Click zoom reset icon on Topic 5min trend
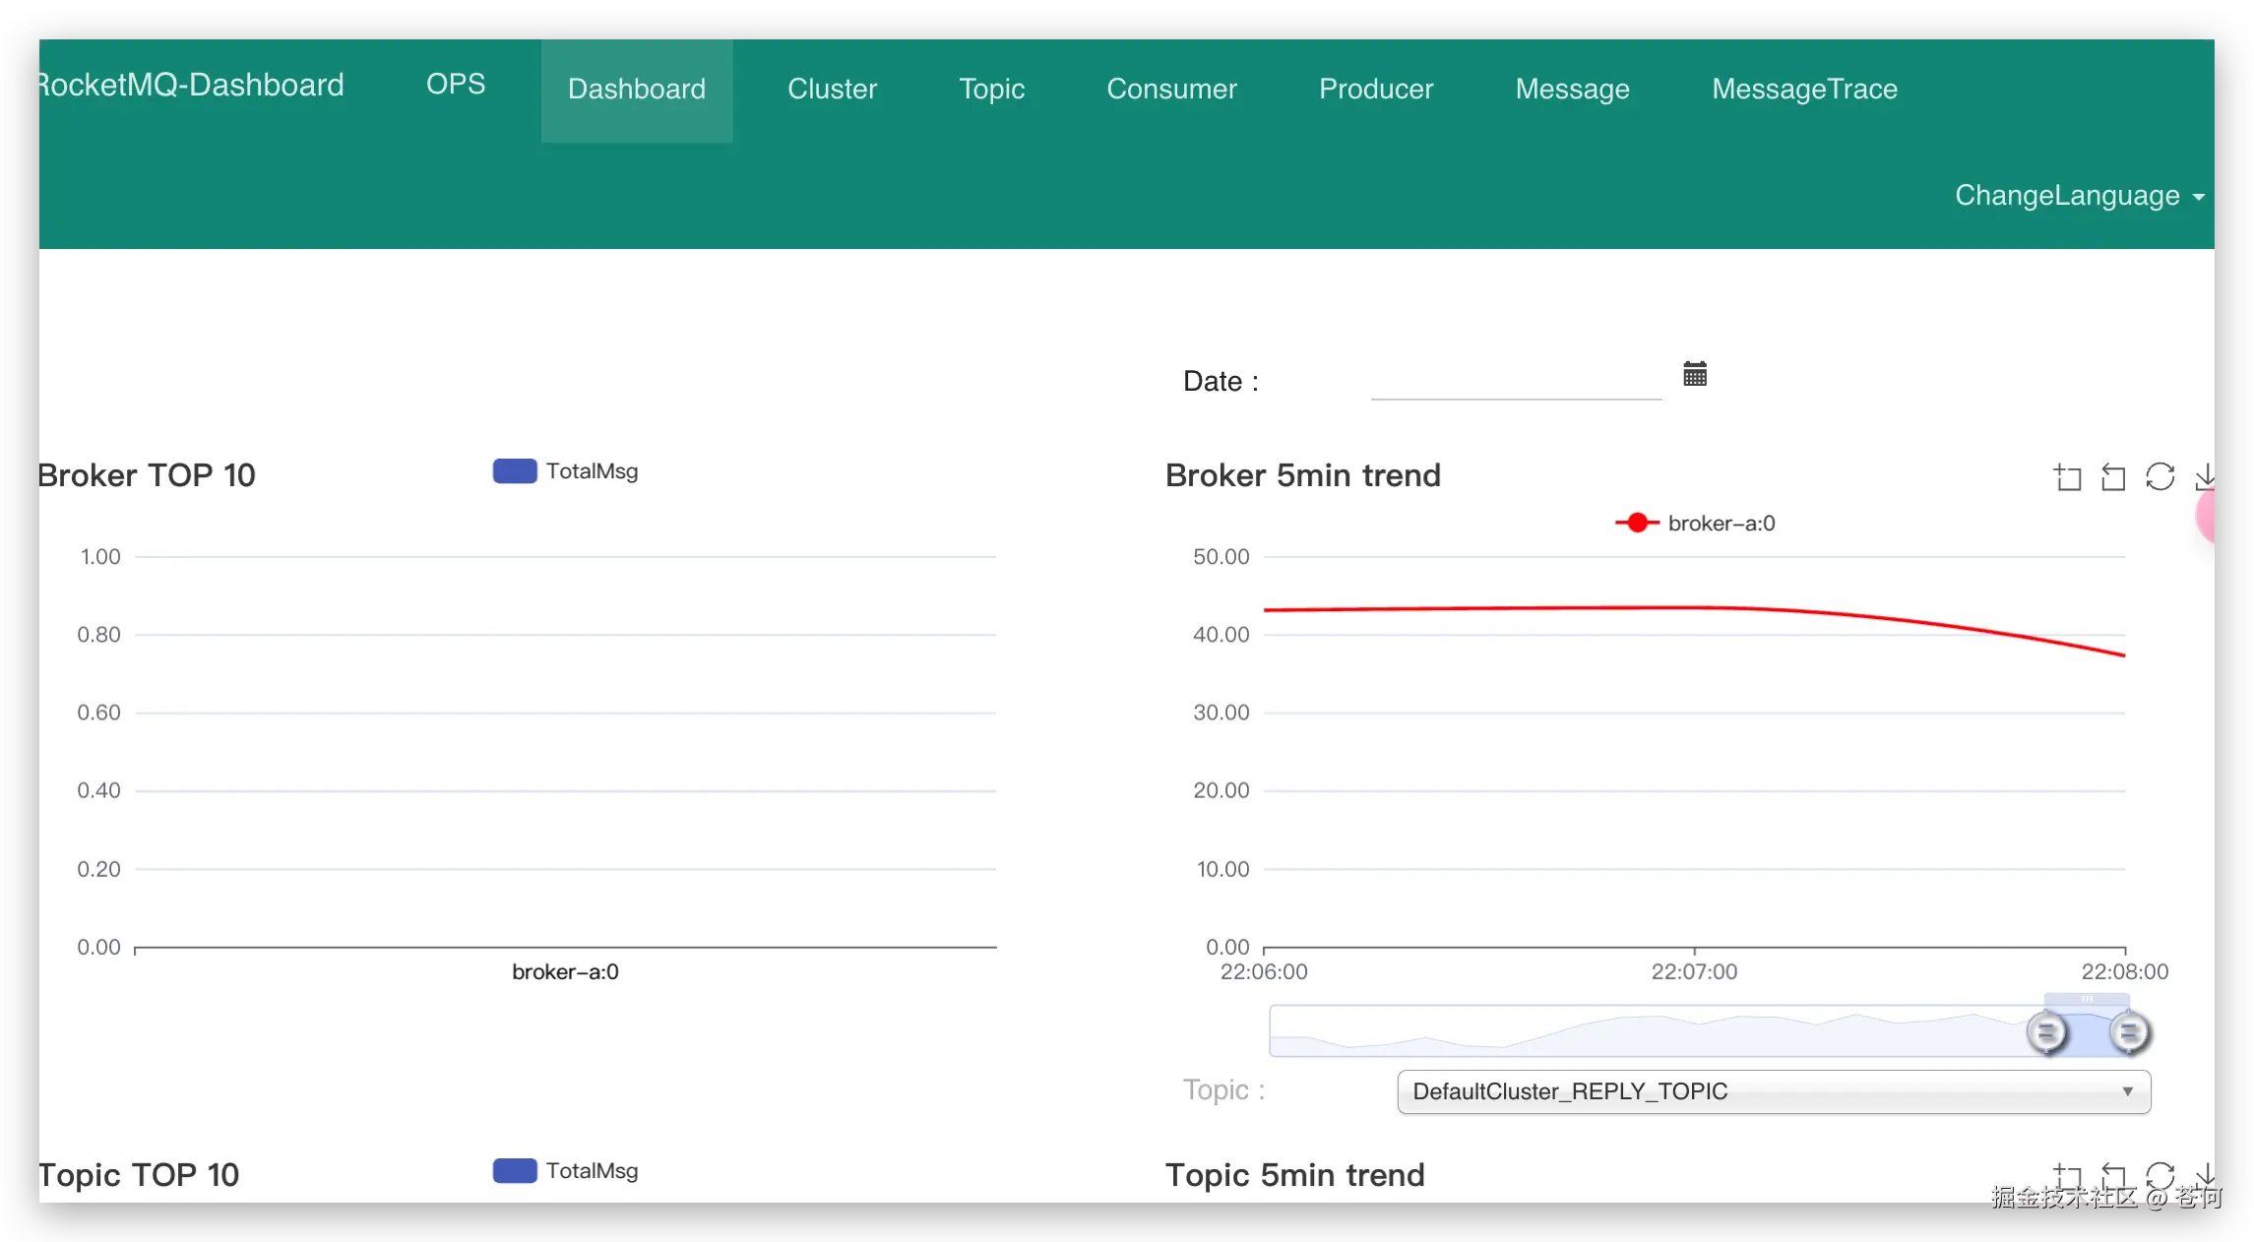This screenshot has width=2254, height=1242. pyautogui.click(x=2113, y=1176)
